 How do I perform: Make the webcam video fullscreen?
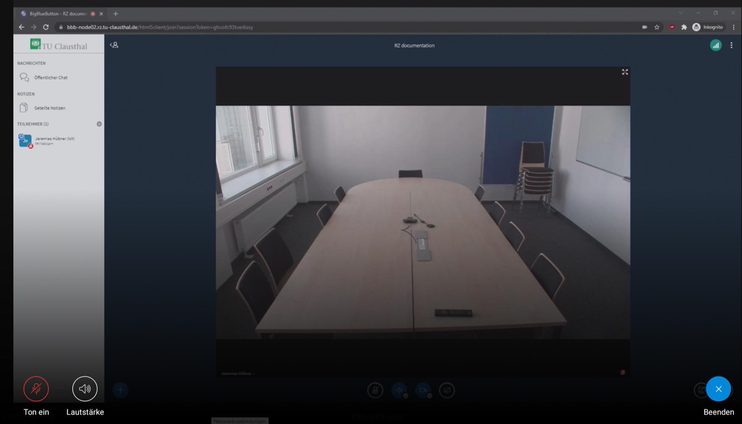[x=625, y=72]
